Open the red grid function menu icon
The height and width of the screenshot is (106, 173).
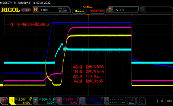(x=4, y=101)
